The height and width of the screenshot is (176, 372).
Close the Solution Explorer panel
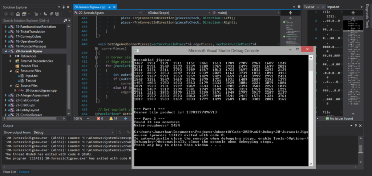coord(68,7)
